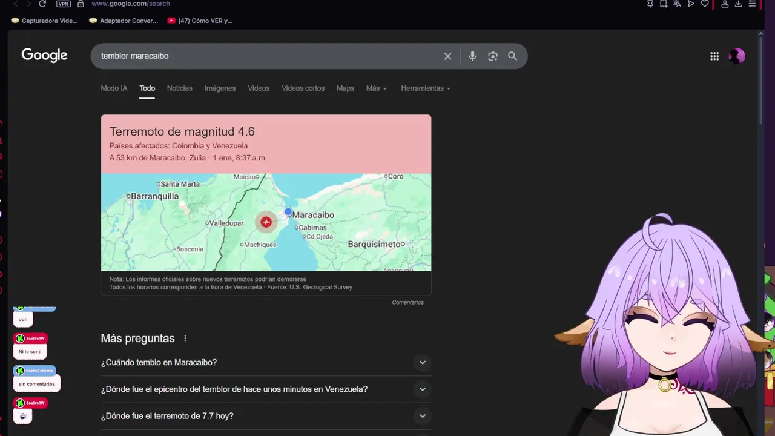
Task: Open the Capturadora Vide... bookmark
Action: [x=45, y=21]
